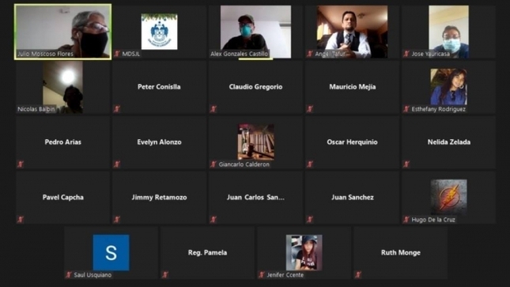The height and width of the screenshot is (287, 510).
Task: Select Angel Tafur video tile
Action: [352, 32]
